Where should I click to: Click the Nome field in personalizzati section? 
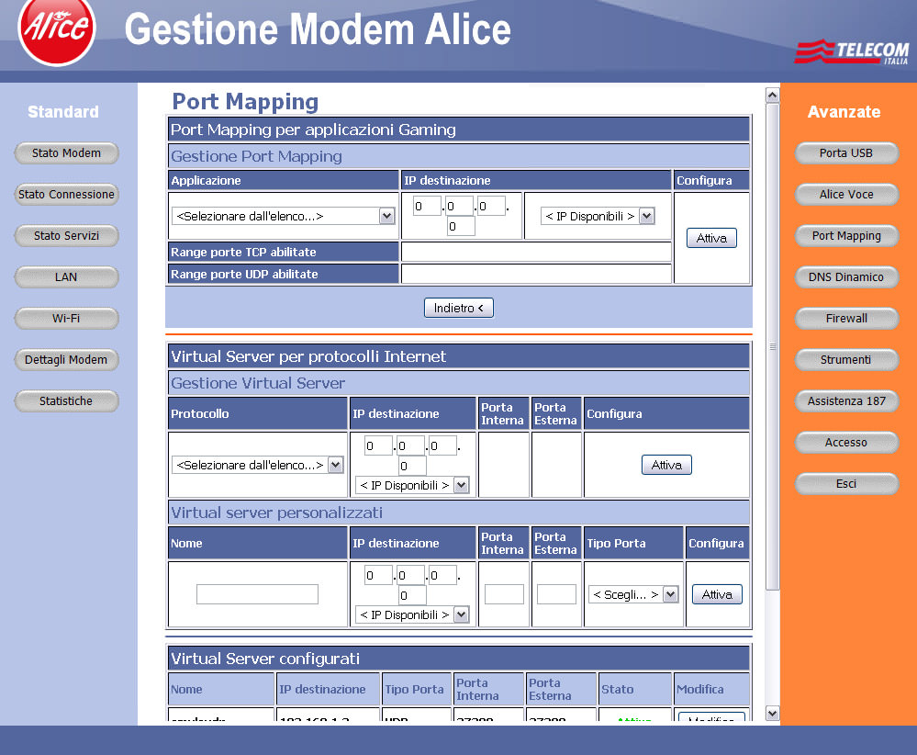257,594
